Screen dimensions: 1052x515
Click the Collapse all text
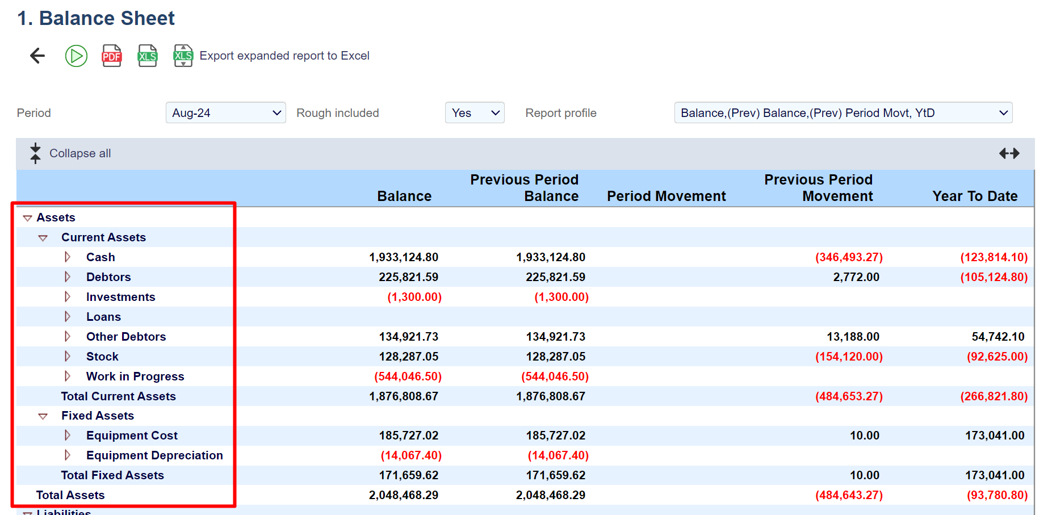click(80, 153)
